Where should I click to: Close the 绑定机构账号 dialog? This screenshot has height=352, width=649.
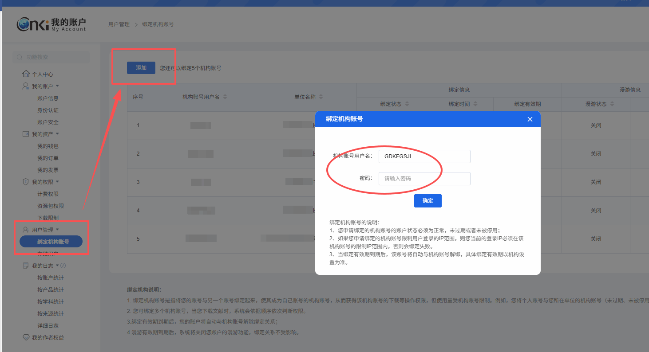[530, 119]
